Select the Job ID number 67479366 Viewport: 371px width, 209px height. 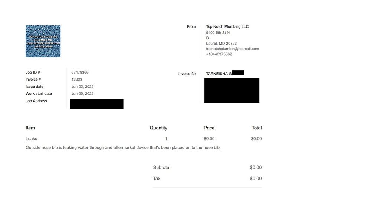80,73
